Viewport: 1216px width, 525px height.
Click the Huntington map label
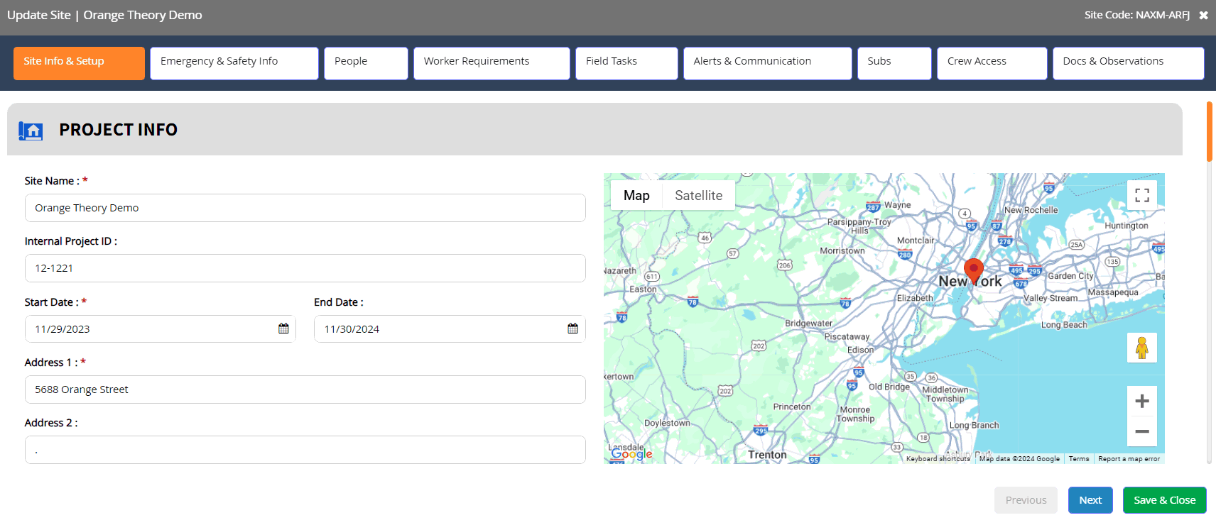tap(1127, 226)
